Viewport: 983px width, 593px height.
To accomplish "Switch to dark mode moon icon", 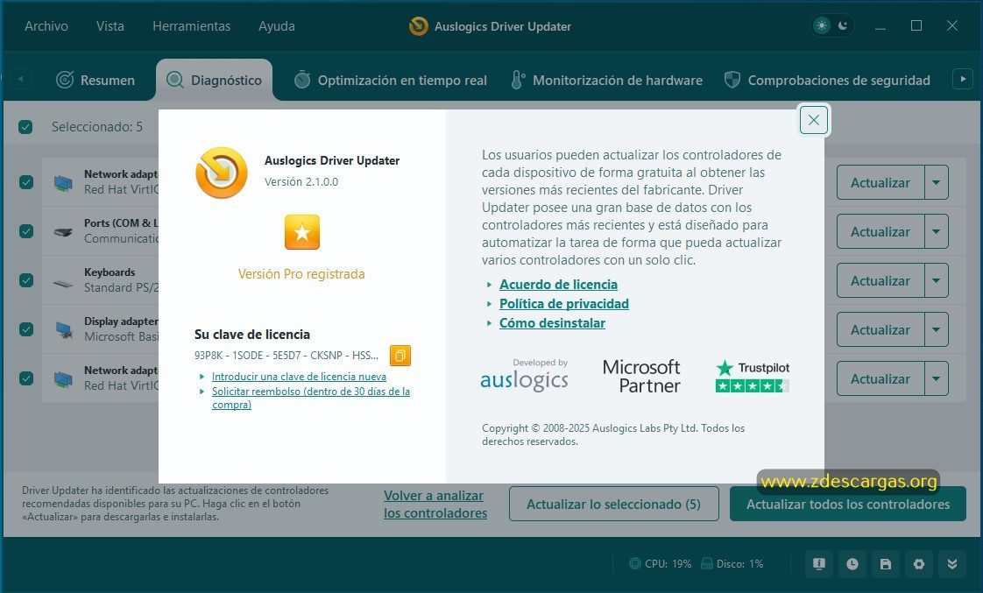I will pyautogui.click(x=843, y=25).
